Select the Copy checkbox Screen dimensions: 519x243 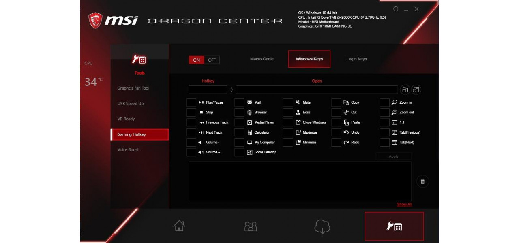tap(336, 102)
